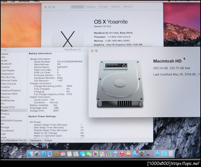Image resolution: width=201 pixels, height=167 pixels.
Task: Select NVMExpress in sidebar
Action: [8, 101]
